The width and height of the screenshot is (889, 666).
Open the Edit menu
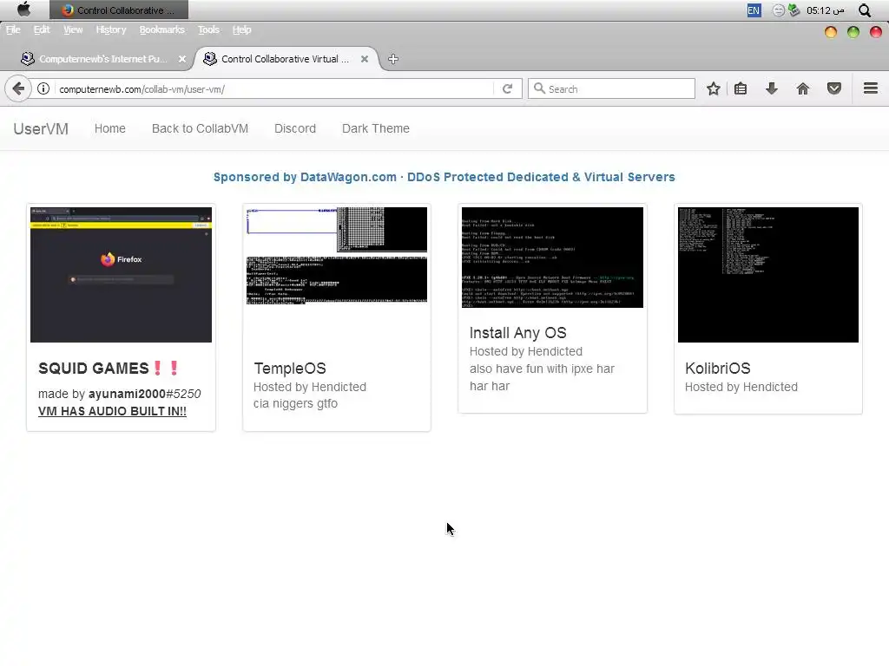[x=42, y=29]
